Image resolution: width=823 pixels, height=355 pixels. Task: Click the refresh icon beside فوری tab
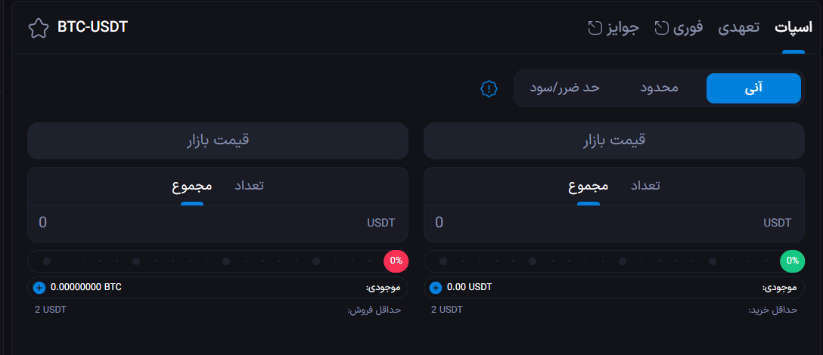click(x=662, y=28)
